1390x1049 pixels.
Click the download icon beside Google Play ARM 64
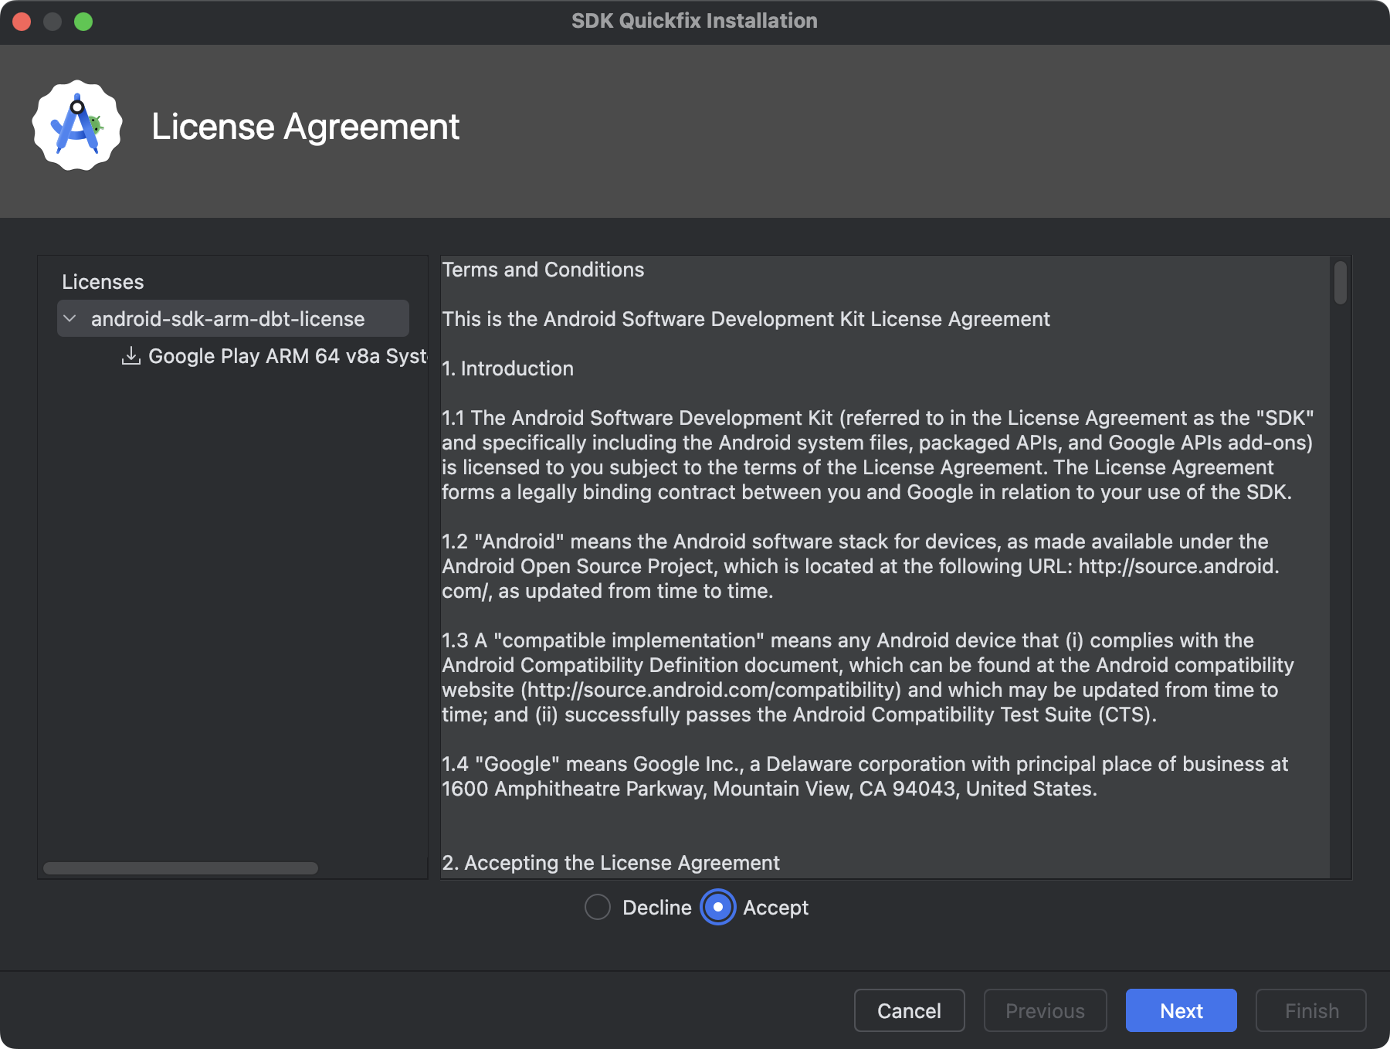pos(131,356)
